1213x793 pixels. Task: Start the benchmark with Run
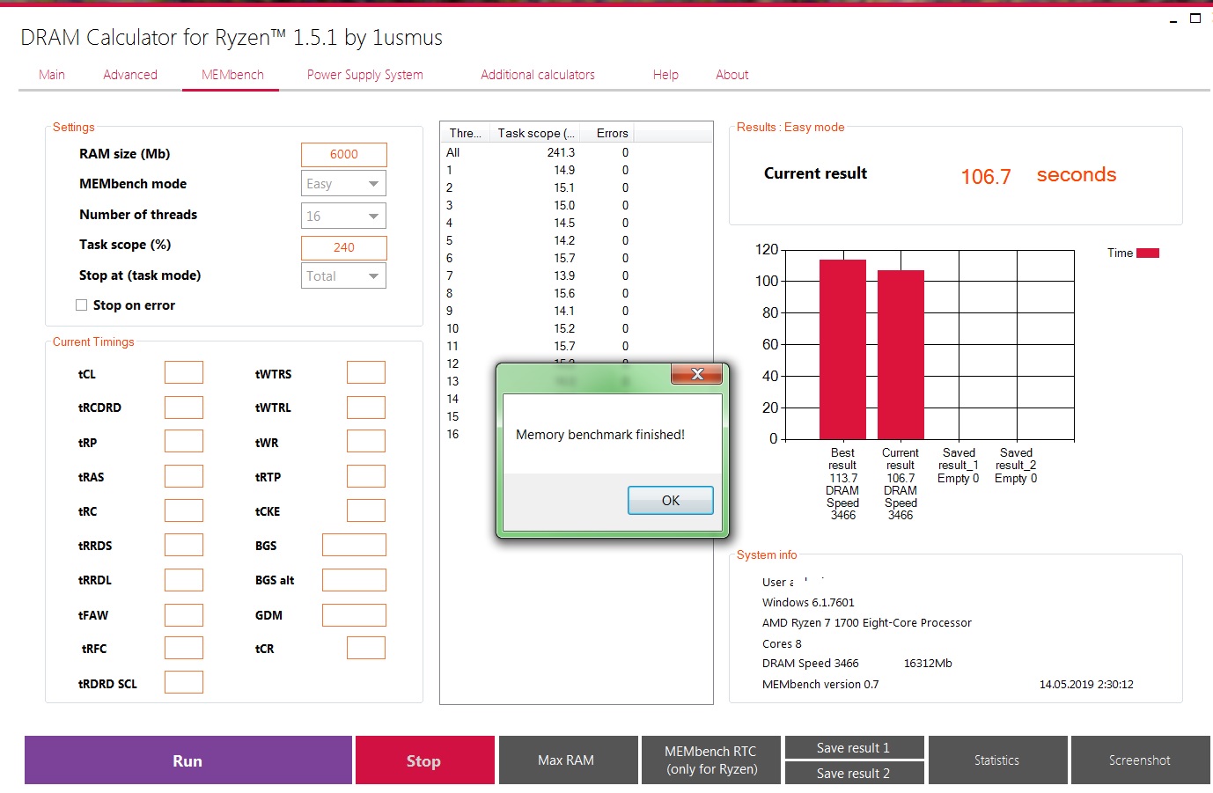pos(187,760)
